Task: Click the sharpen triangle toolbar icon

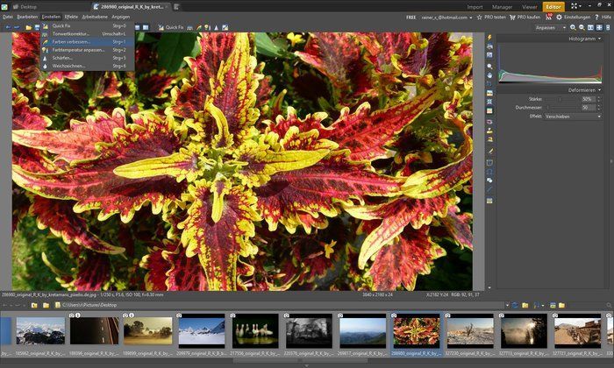Action: coord(216,27)
